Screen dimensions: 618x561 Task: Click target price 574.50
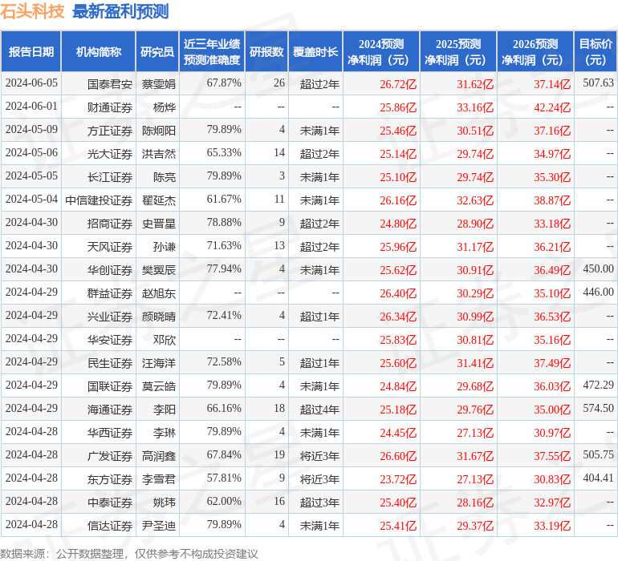598,408
